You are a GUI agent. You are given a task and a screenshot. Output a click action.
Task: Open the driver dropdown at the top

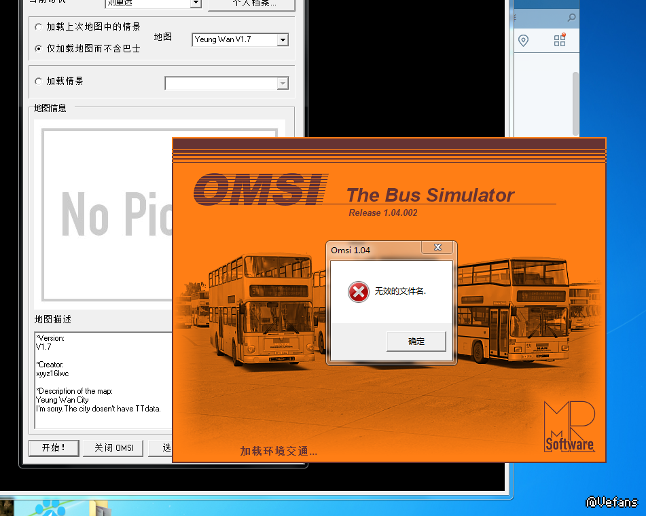tap(196, 3)
